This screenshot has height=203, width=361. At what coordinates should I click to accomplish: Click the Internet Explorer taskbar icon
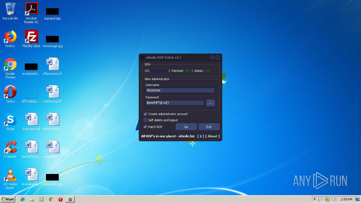tap(23, 199)
